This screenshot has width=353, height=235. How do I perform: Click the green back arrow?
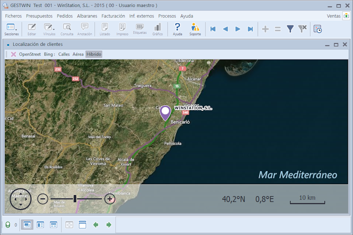pos(96,224)
